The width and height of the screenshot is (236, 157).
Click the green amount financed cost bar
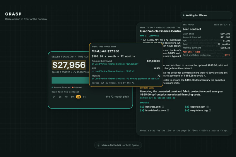(71, 80)
